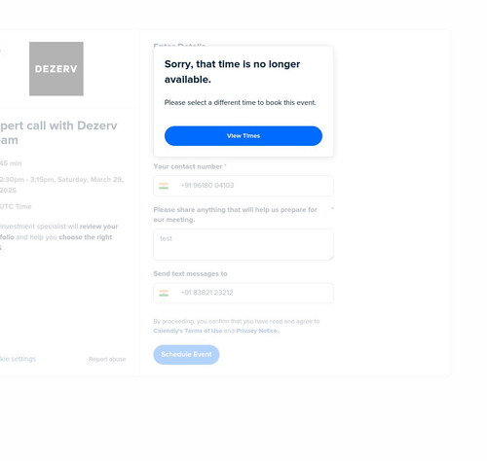The width and height of the screenshot is (487, 461).
Task: Open Cookie settings link
Action: click(x=18, y=359)
